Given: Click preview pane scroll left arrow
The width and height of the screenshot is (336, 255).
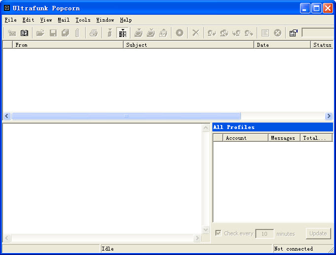Looking at the screenshot, I should [x=7, y=238].
